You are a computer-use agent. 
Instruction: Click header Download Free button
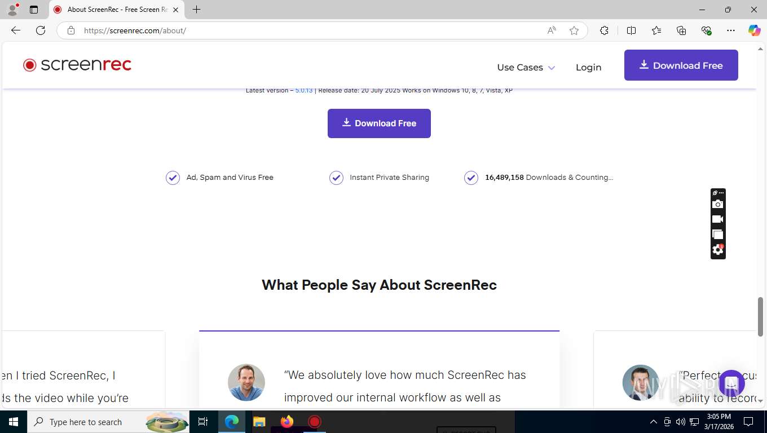(681, 65)
